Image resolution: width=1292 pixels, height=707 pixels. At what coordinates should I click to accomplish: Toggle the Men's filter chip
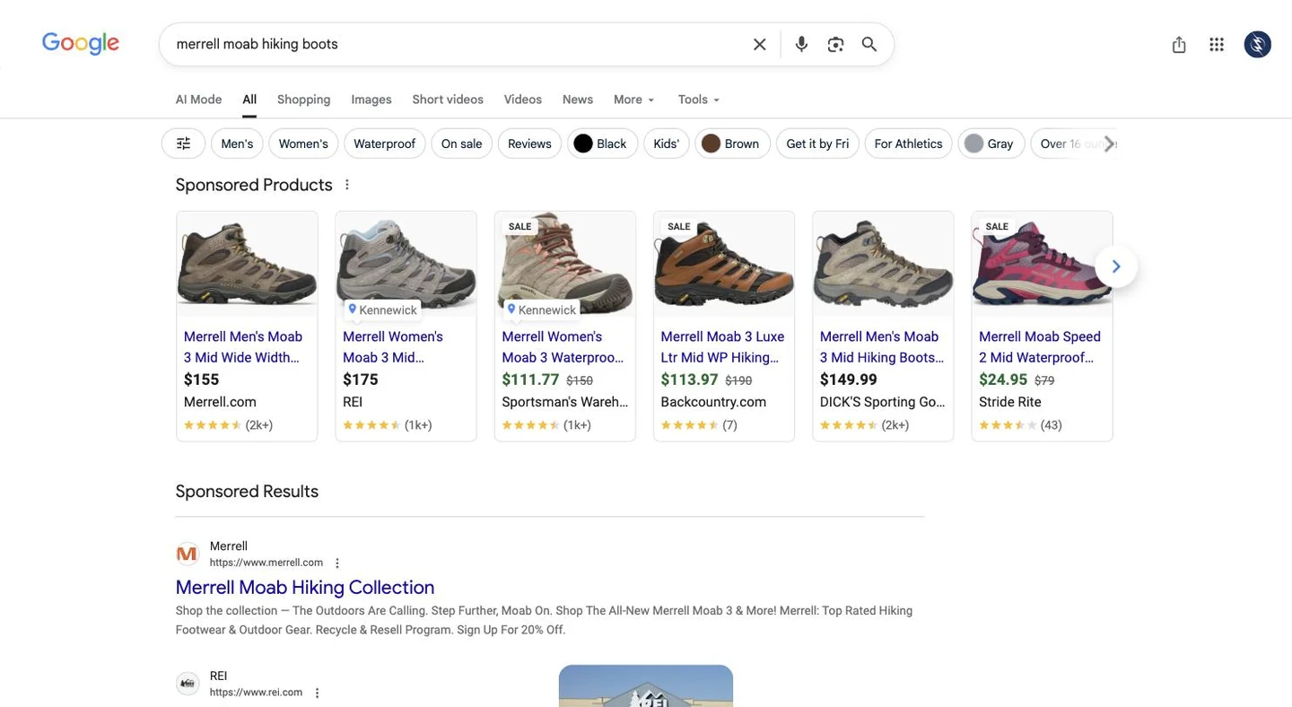(237, 144)
